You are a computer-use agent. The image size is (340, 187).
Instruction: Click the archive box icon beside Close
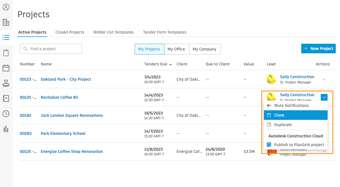tap(269, 115)
